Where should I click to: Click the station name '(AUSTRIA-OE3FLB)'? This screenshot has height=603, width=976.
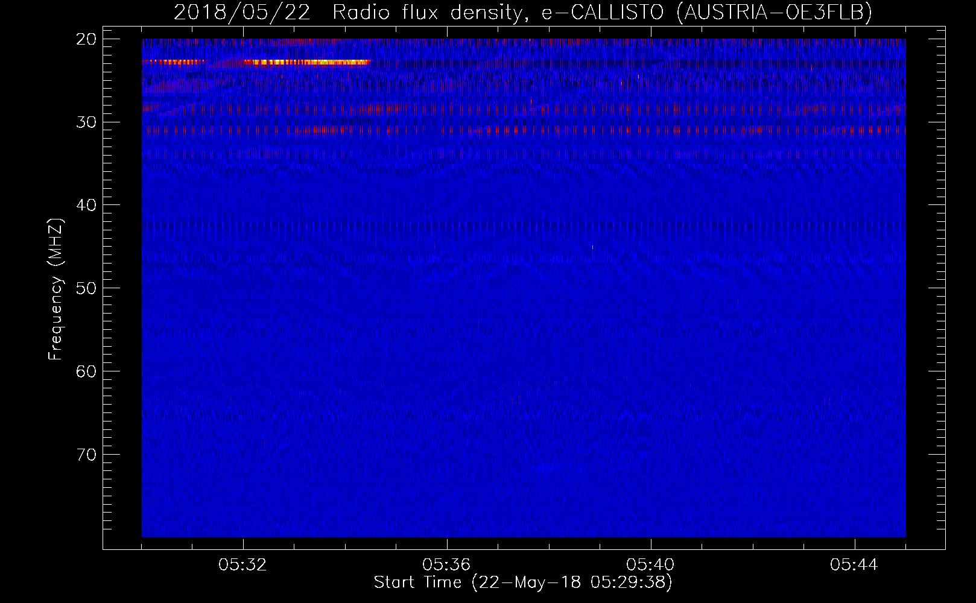(x=774, y=12)
